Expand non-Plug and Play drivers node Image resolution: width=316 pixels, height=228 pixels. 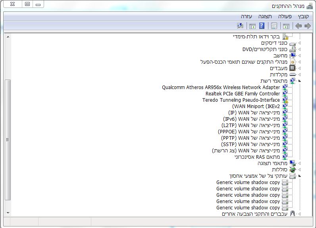point(300,62)
